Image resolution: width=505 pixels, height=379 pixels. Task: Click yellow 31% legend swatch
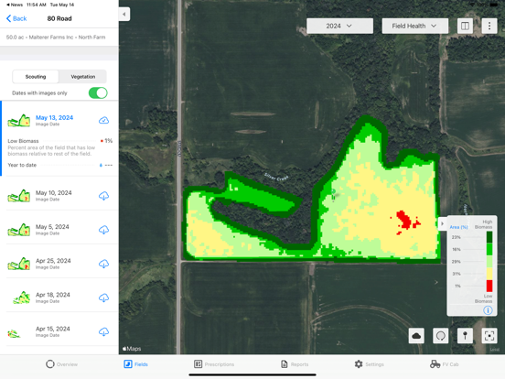(x=489, y=274)
